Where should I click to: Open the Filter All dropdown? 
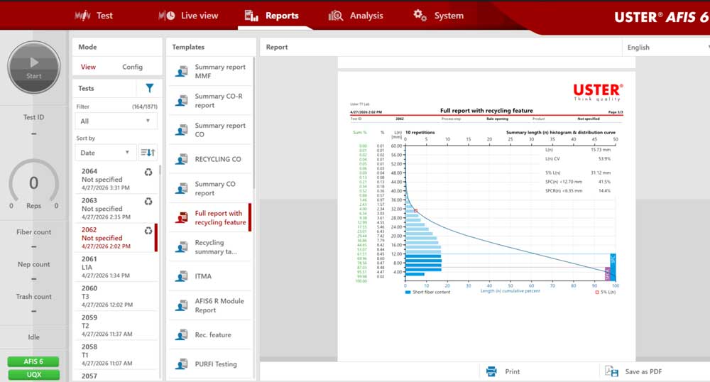tap(116, 121)
